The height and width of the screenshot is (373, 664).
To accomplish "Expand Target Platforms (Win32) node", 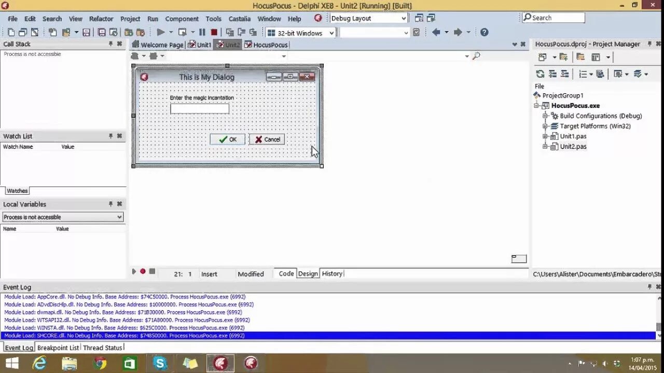I will (x=545, y=126).
